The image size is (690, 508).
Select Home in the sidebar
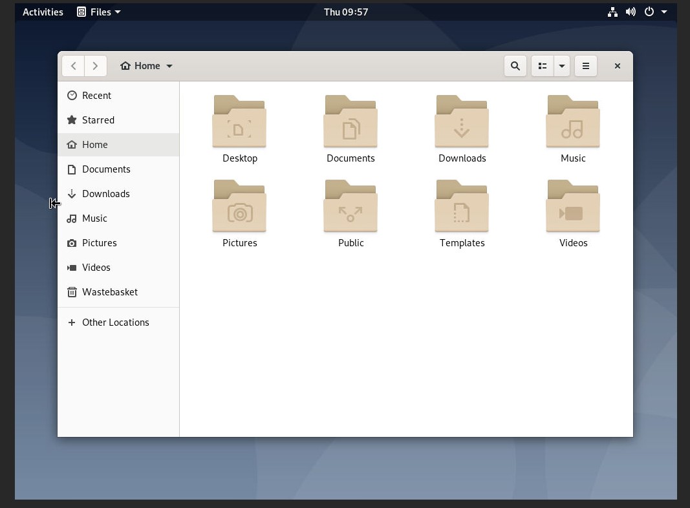[118, 145]
